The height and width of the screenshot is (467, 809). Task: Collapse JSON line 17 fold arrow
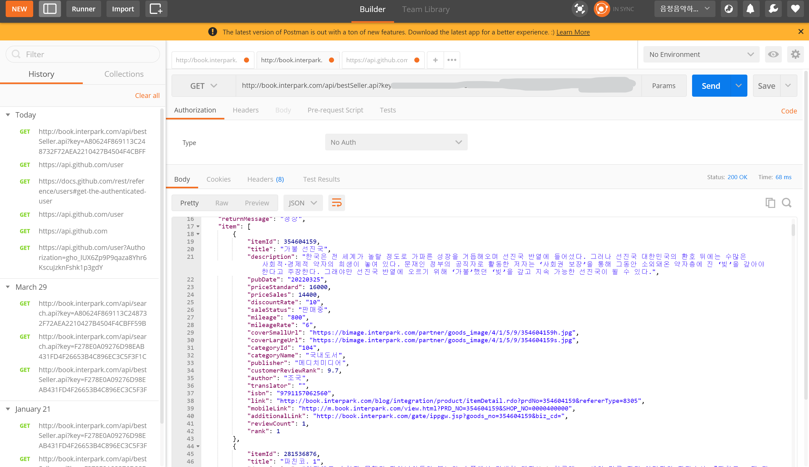[198, 227]
